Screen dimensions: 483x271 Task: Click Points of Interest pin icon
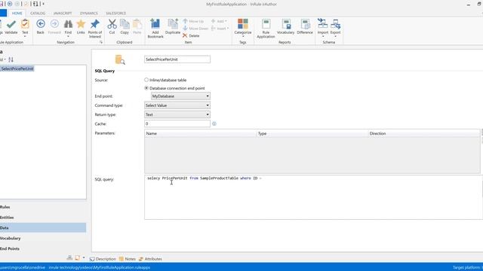[95, 24]
